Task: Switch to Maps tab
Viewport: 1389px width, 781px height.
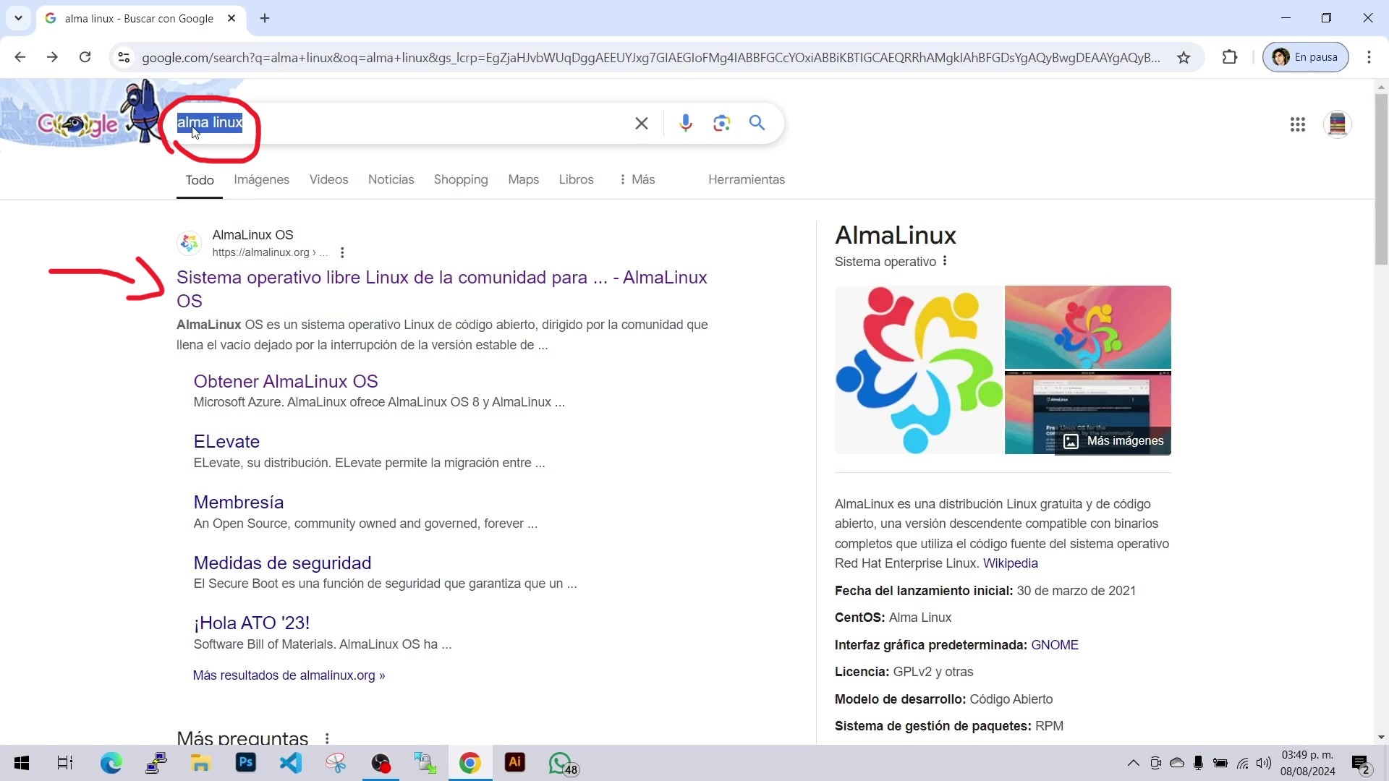Action: pyautogui.click(x=523, y=179)
